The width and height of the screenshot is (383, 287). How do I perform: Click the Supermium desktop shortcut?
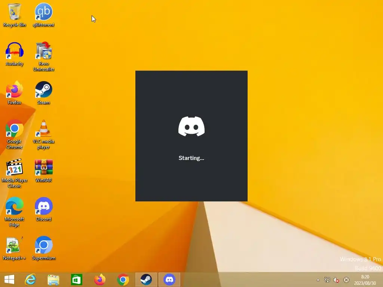click(x=43, y=248)
